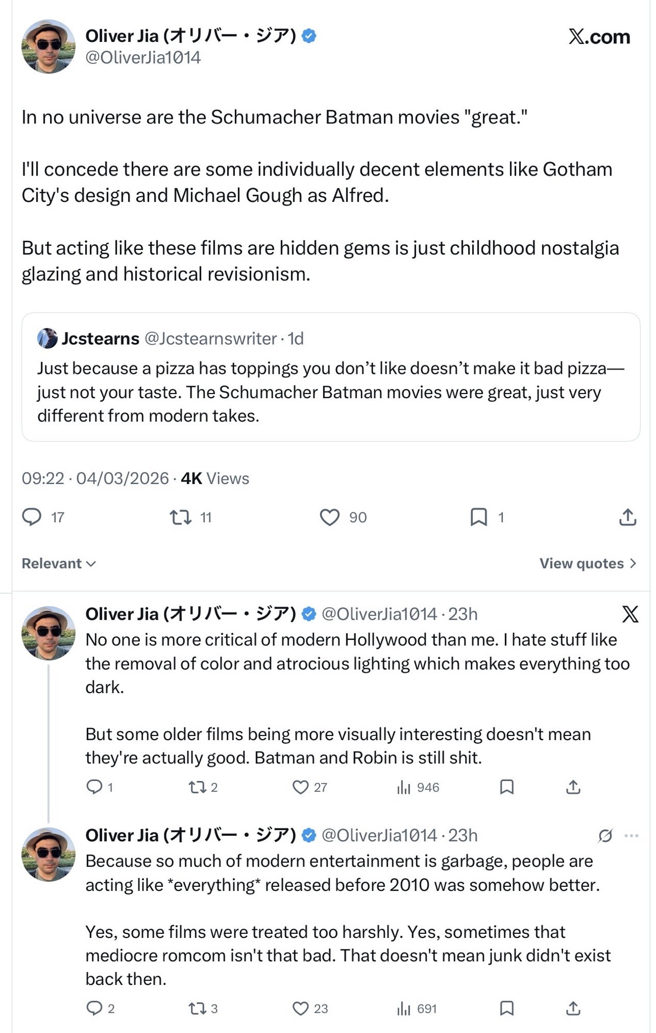Open @OliverJia1014 handle in header
This screenshot has width=656, height=1033.
pos(143,57)
